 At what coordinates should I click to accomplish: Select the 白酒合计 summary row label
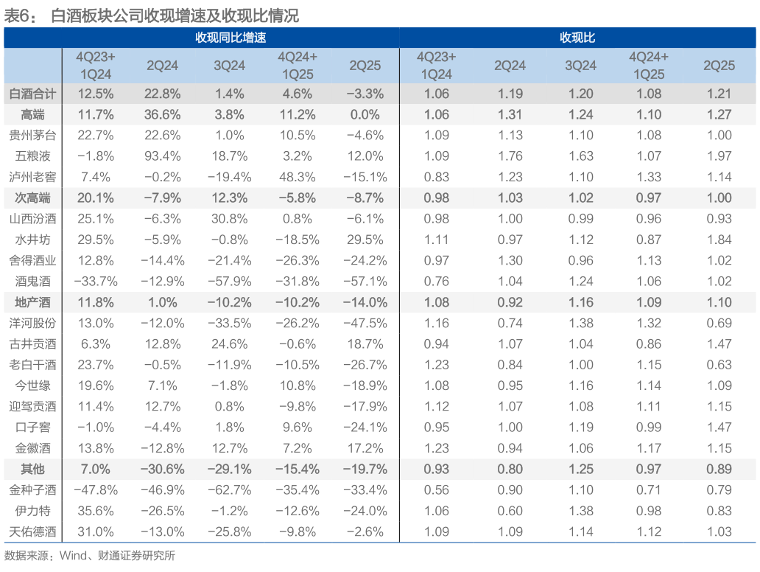click(x=32, y=94)
